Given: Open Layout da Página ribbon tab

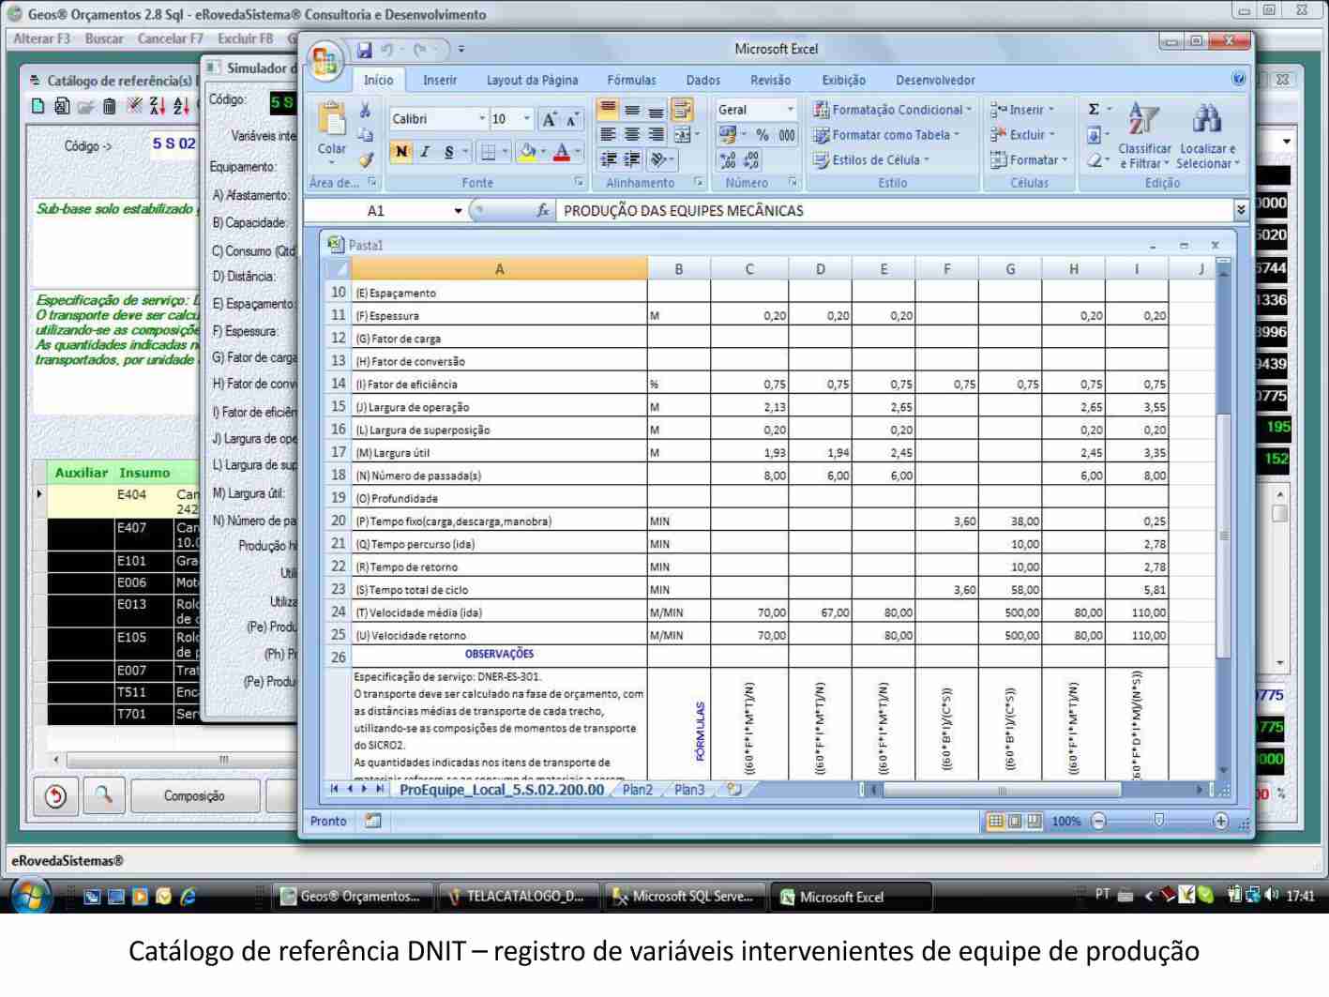Looking at the screenshot, I should coord(532,81).
